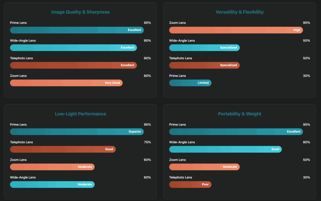The image size is (321, 201).
Task: Select the Prime Lens 'Limited' bar
Action: click(190, 83)
